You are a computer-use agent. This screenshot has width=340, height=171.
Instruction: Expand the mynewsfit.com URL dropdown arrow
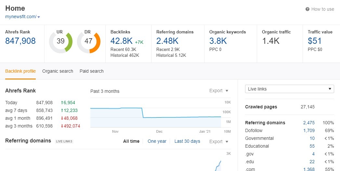39,17
